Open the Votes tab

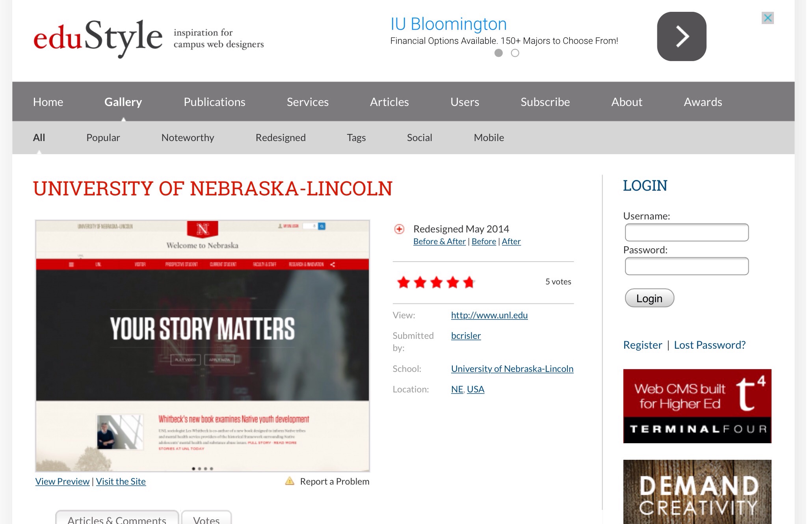pyautogui.click(x=206, y=519)
